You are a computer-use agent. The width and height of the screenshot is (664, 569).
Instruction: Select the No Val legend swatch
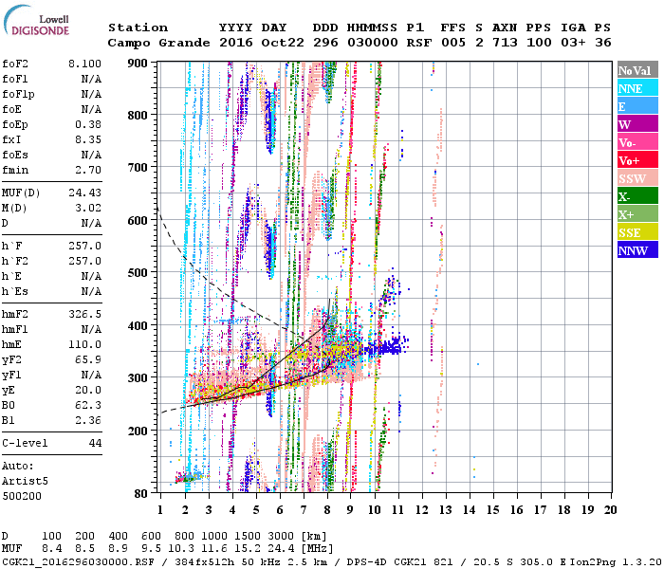[x=637, y=70]
